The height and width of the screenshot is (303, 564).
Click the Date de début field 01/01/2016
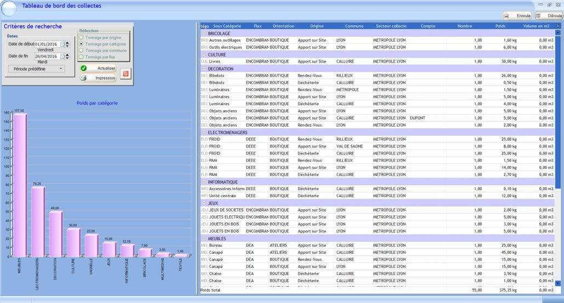click(47, 44)
